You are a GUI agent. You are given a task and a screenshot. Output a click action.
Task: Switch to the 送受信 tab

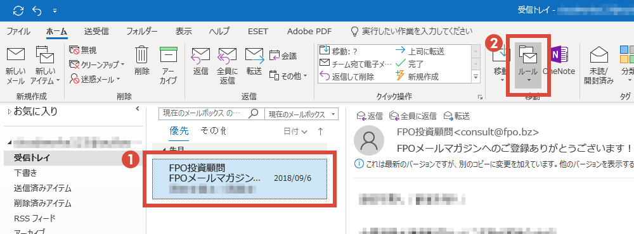coord(96,31)
